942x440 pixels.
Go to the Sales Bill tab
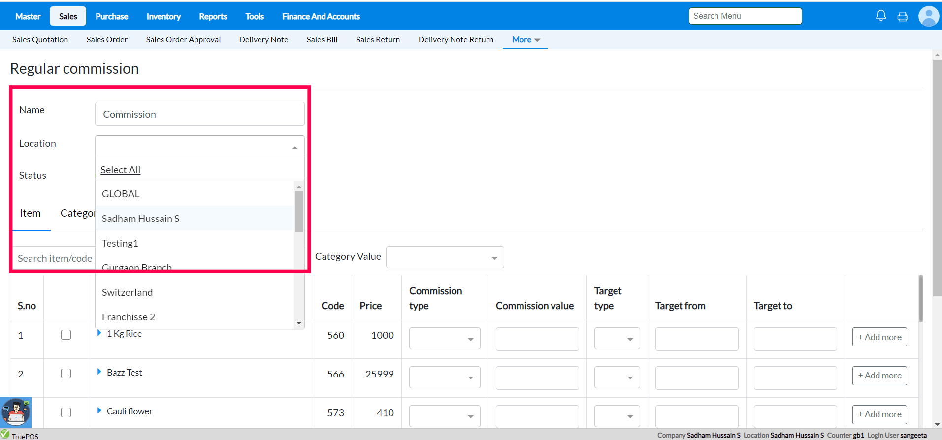[x=322, y=40]
